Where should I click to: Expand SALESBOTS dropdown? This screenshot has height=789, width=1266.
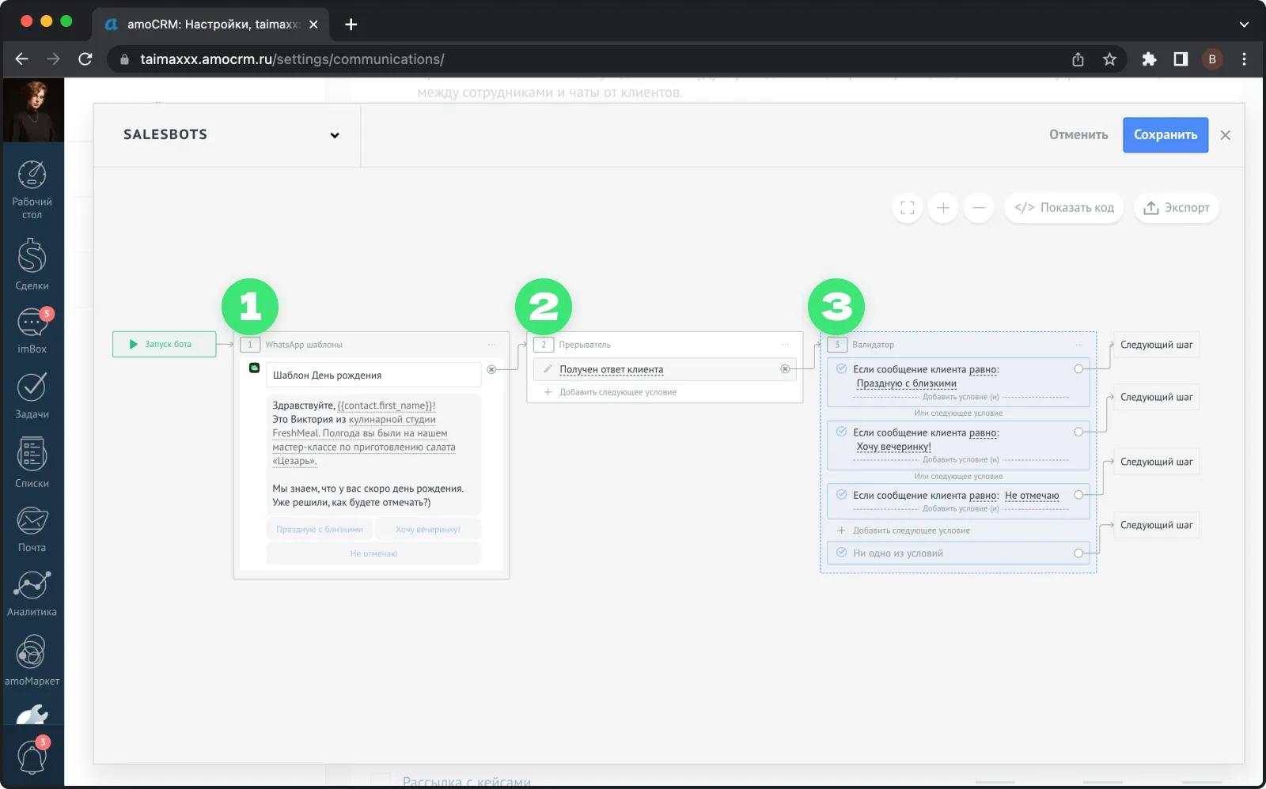pos(335,135)
